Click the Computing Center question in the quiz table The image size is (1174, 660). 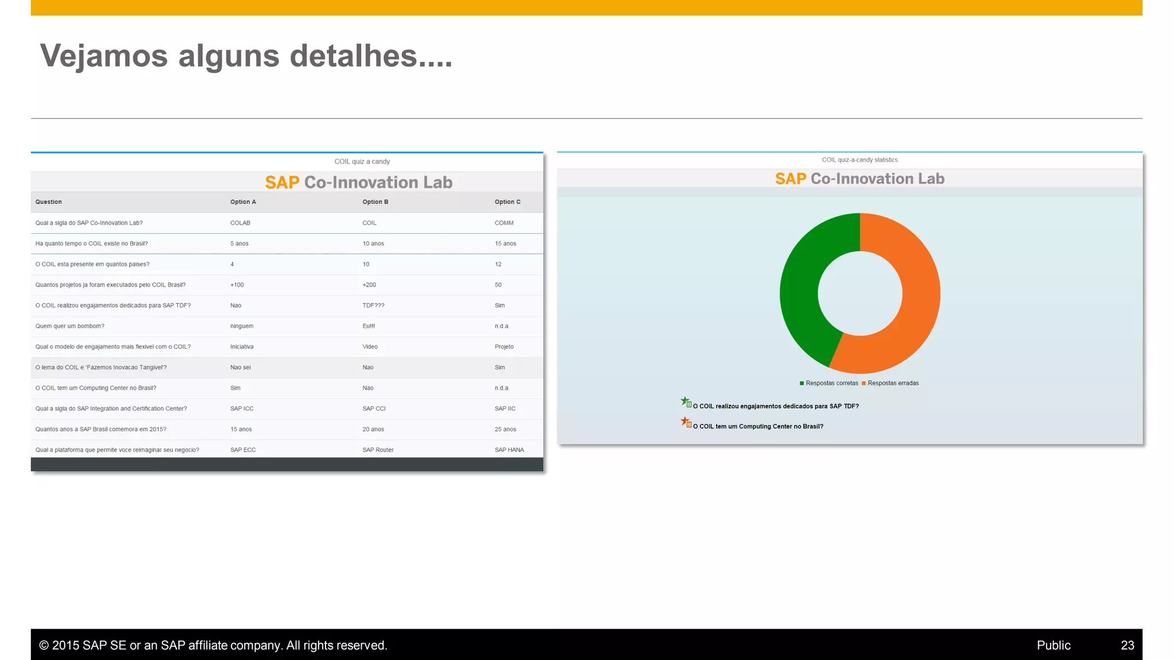[96, 388]
